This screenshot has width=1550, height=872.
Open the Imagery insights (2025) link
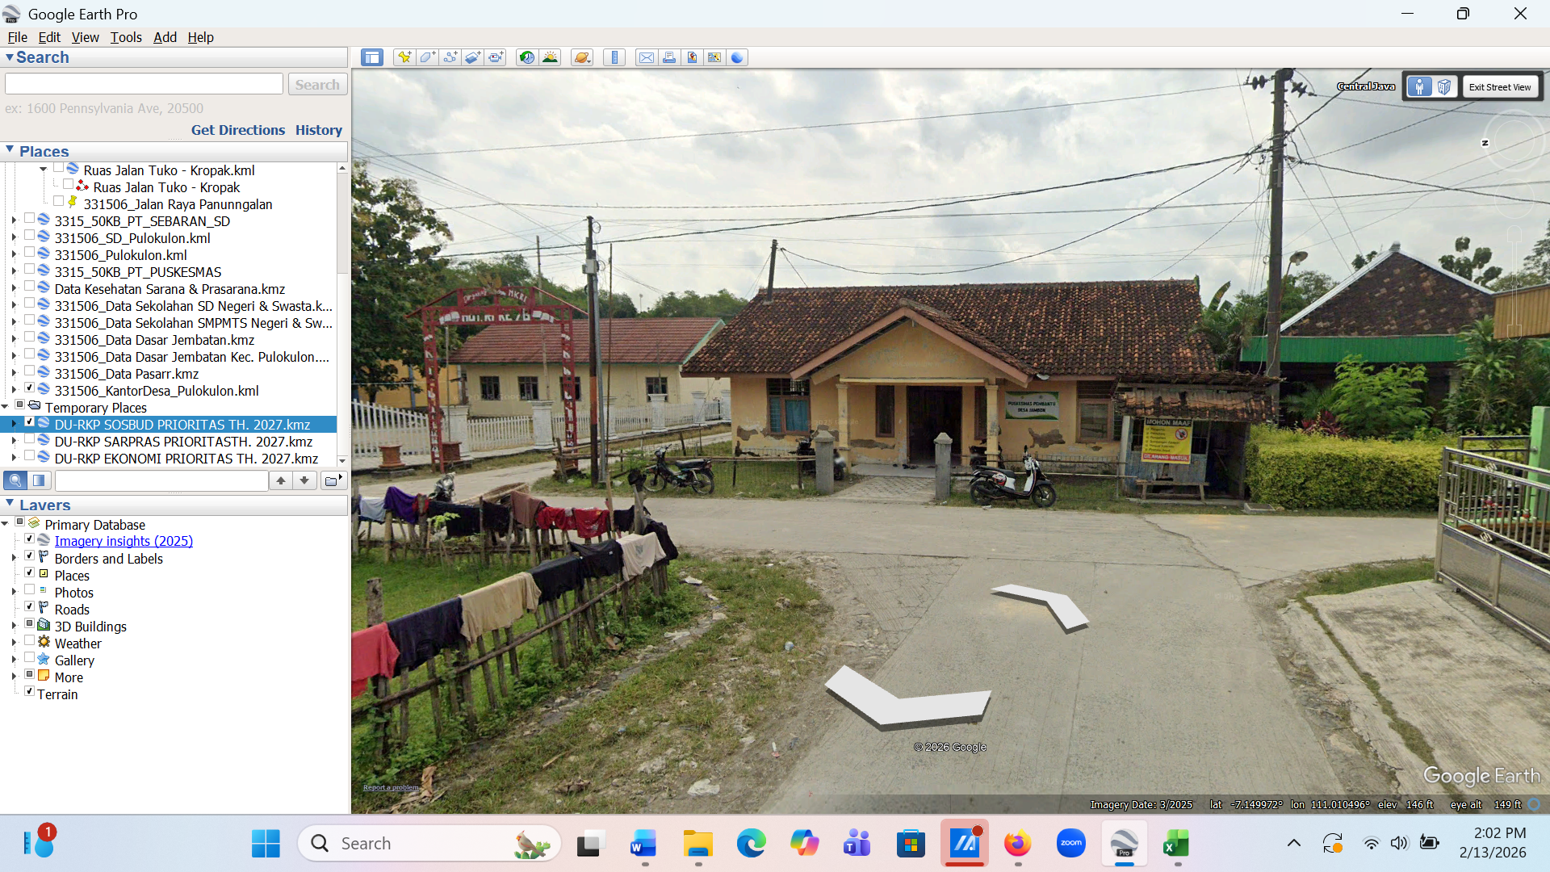pos(124,541)
